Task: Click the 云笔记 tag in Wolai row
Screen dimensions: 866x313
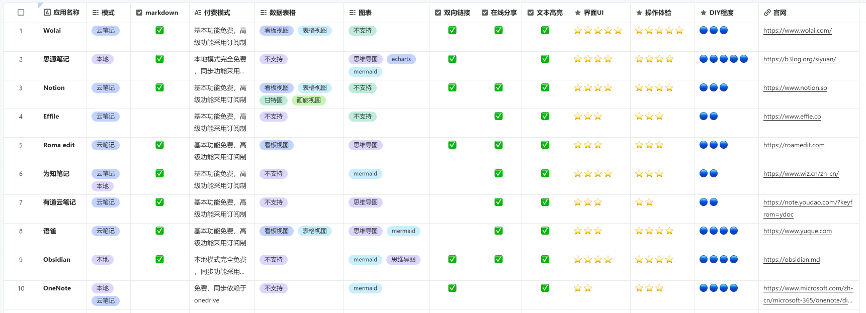Action: (106, 31)
